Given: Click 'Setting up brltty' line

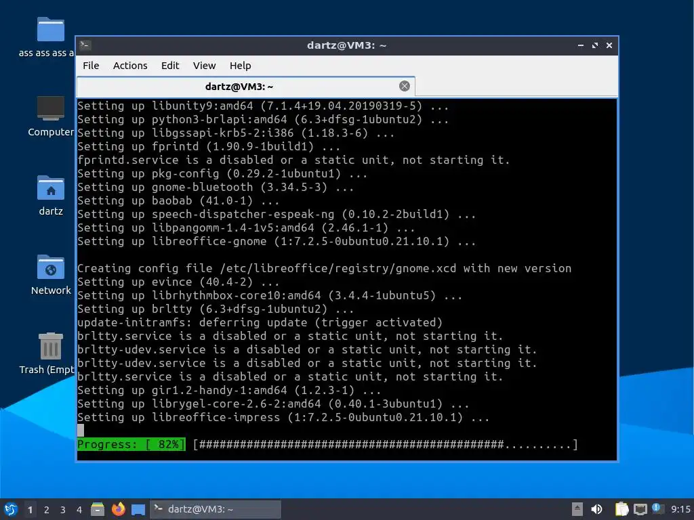Looking at the screenshot, I should tap(216, 309).
